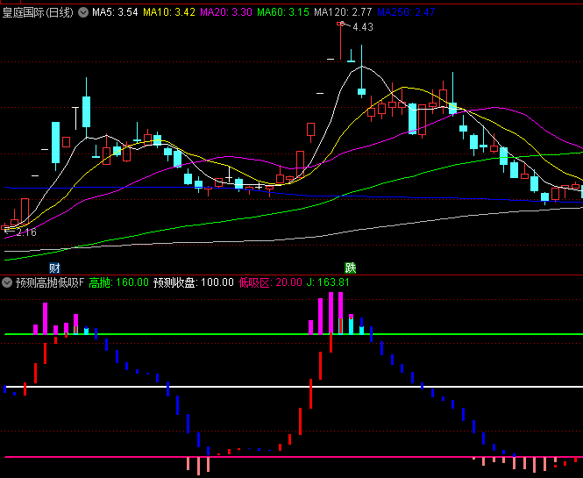The width and height of the screenshot is (583, 478).
Task: Click the 预测收盘: 100.00 label
Action: coord(194,282)
